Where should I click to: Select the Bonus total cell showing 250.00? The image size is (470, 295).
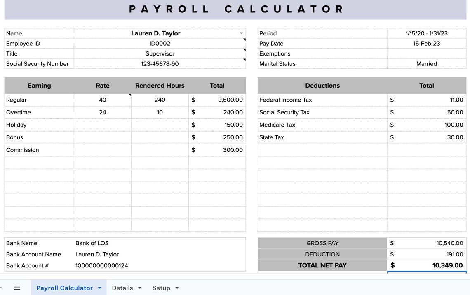[x=217, y=137]
